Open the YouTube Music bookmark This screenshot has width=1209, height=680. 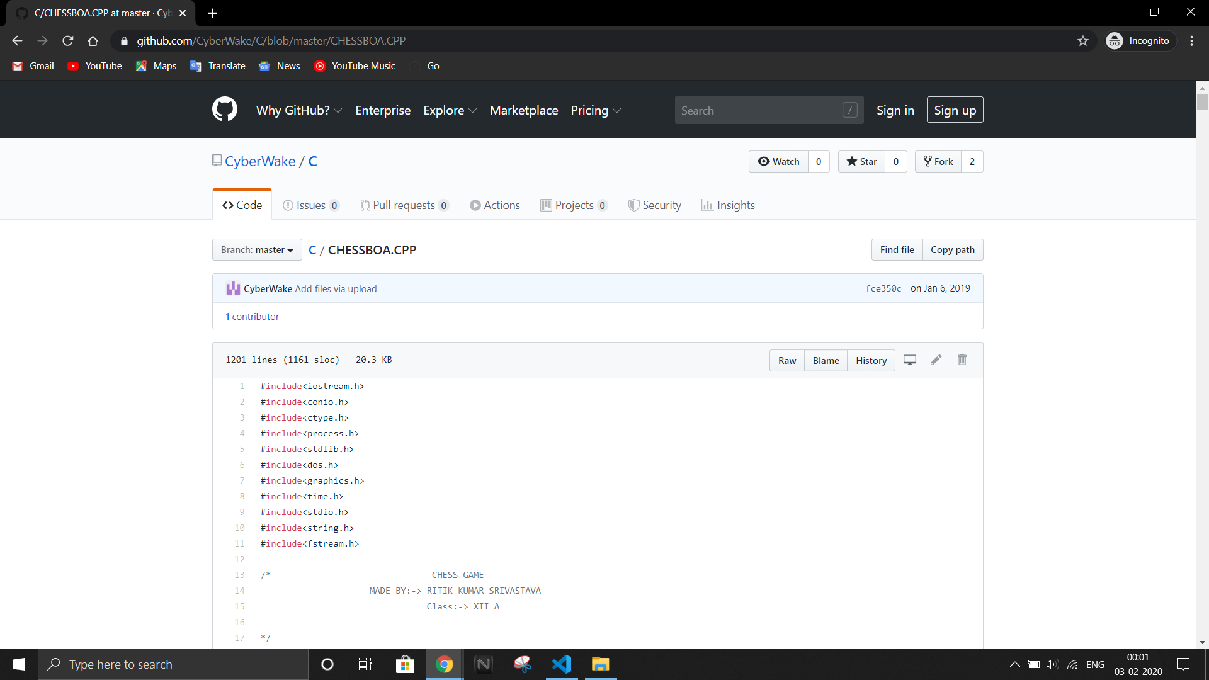(355, 66)
